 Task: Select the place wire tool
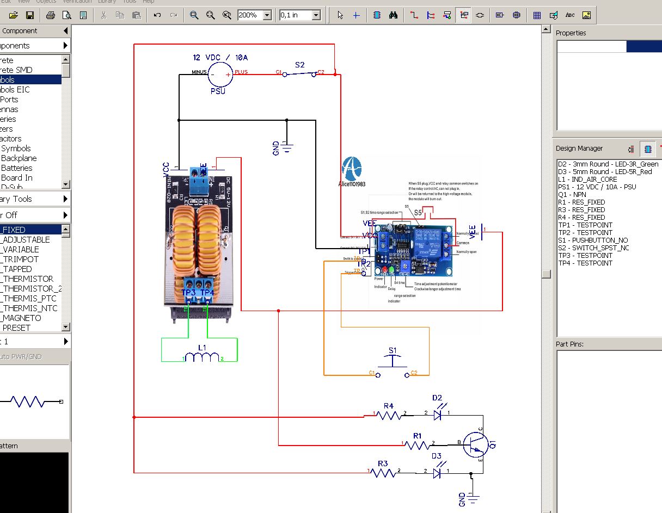pos(414,15)
